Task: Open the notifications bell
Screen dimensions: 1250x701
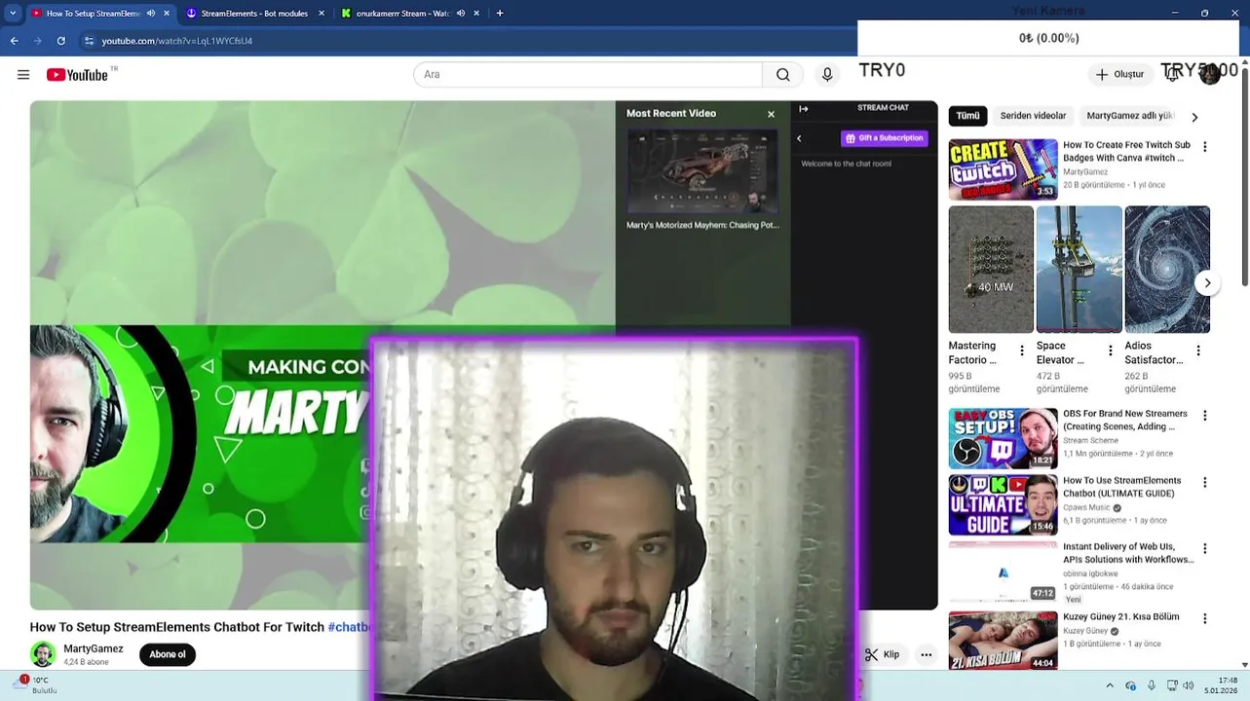Action: click(1172, 75)
